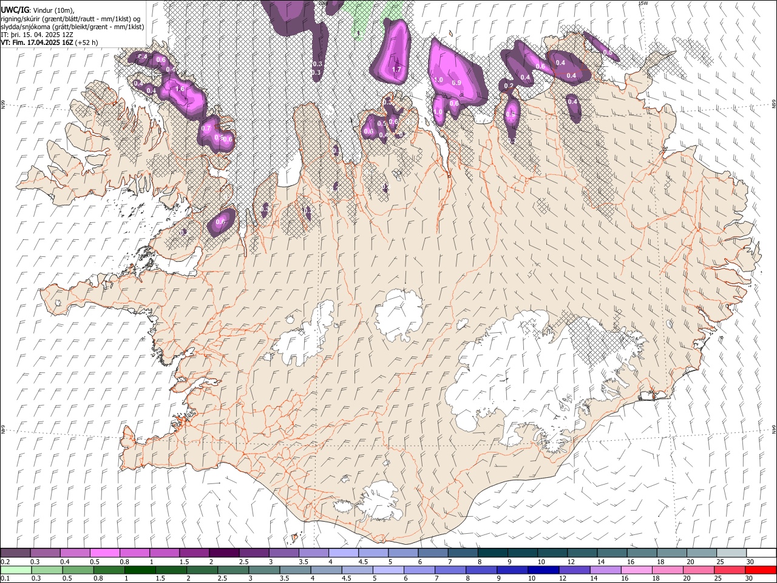777x583 pixels.
Task: Click the 0.2 label in snow legend row
Action: (5, 562)
